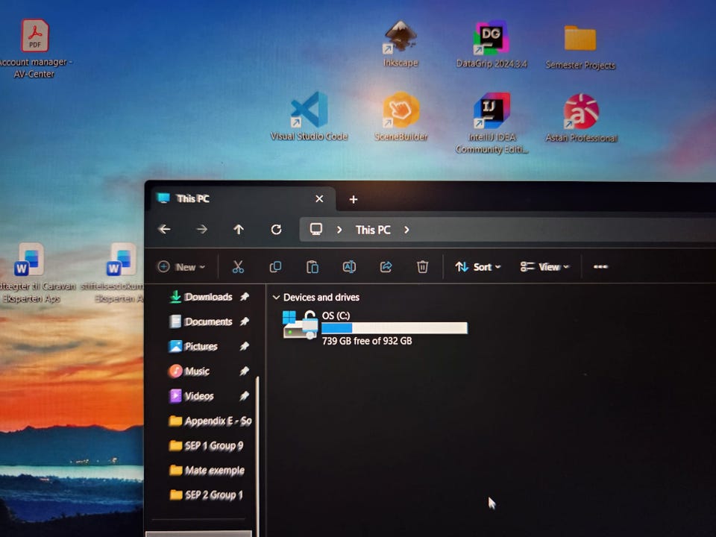Viewport: 716px width, 537px height.
Task: Click the Share icon in the toolbar
Action: coord(386,267)
